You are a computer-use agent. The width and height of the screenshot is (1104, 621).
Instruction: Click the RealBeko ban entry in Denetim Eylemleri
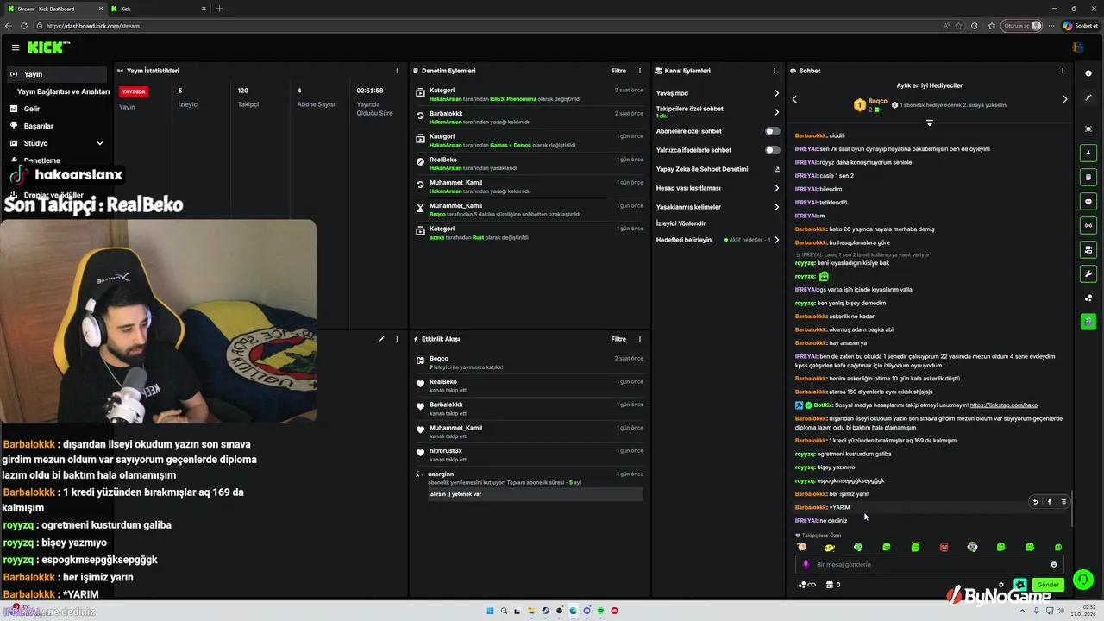(x=530, y=164)
